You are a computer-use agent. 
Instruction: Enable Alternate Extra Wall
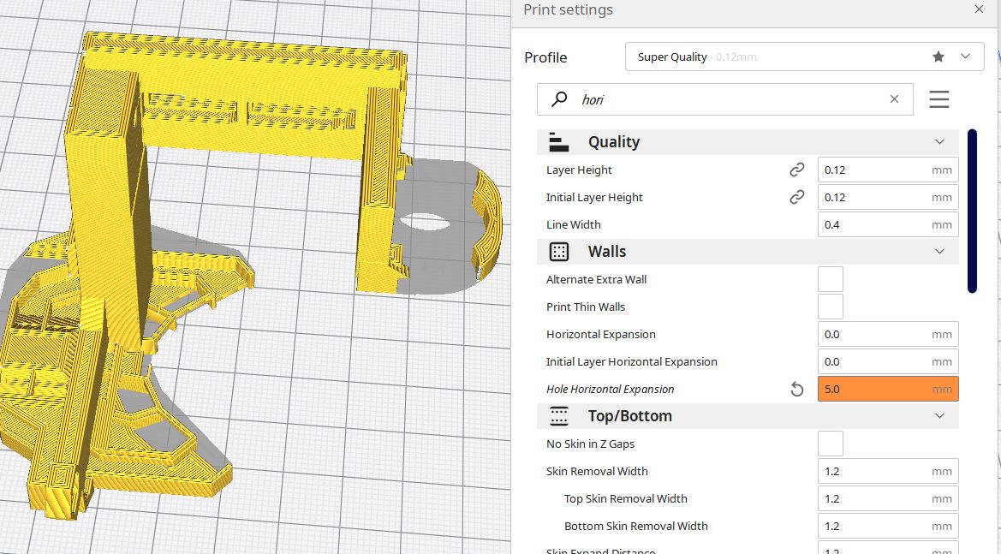pyautogui.click(x=830, y=278)
